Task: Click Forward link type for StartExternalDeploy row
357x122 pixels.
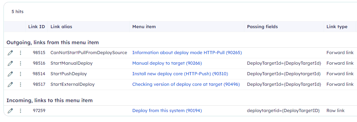Action: [340, 85]
